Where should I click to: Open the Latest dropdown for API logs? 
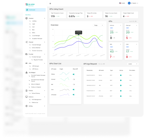click(x=133, y=64)
